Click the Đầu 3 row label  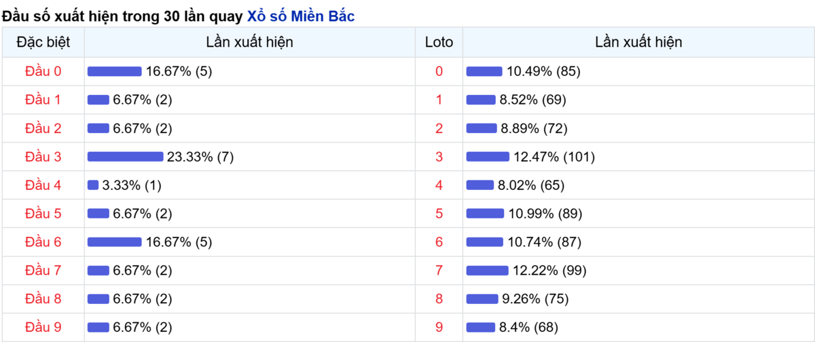coord(43,157)
